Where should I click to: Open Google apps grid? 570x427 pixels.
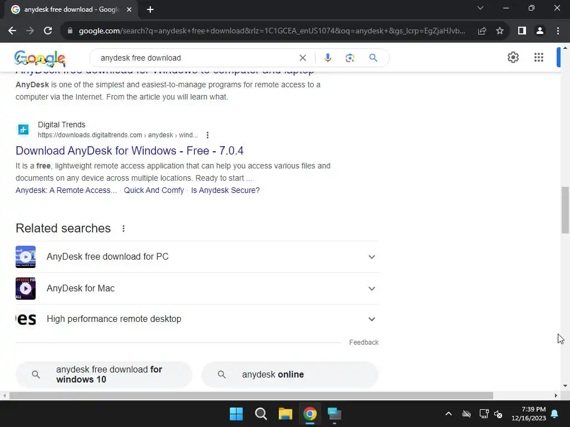[539, 57]
